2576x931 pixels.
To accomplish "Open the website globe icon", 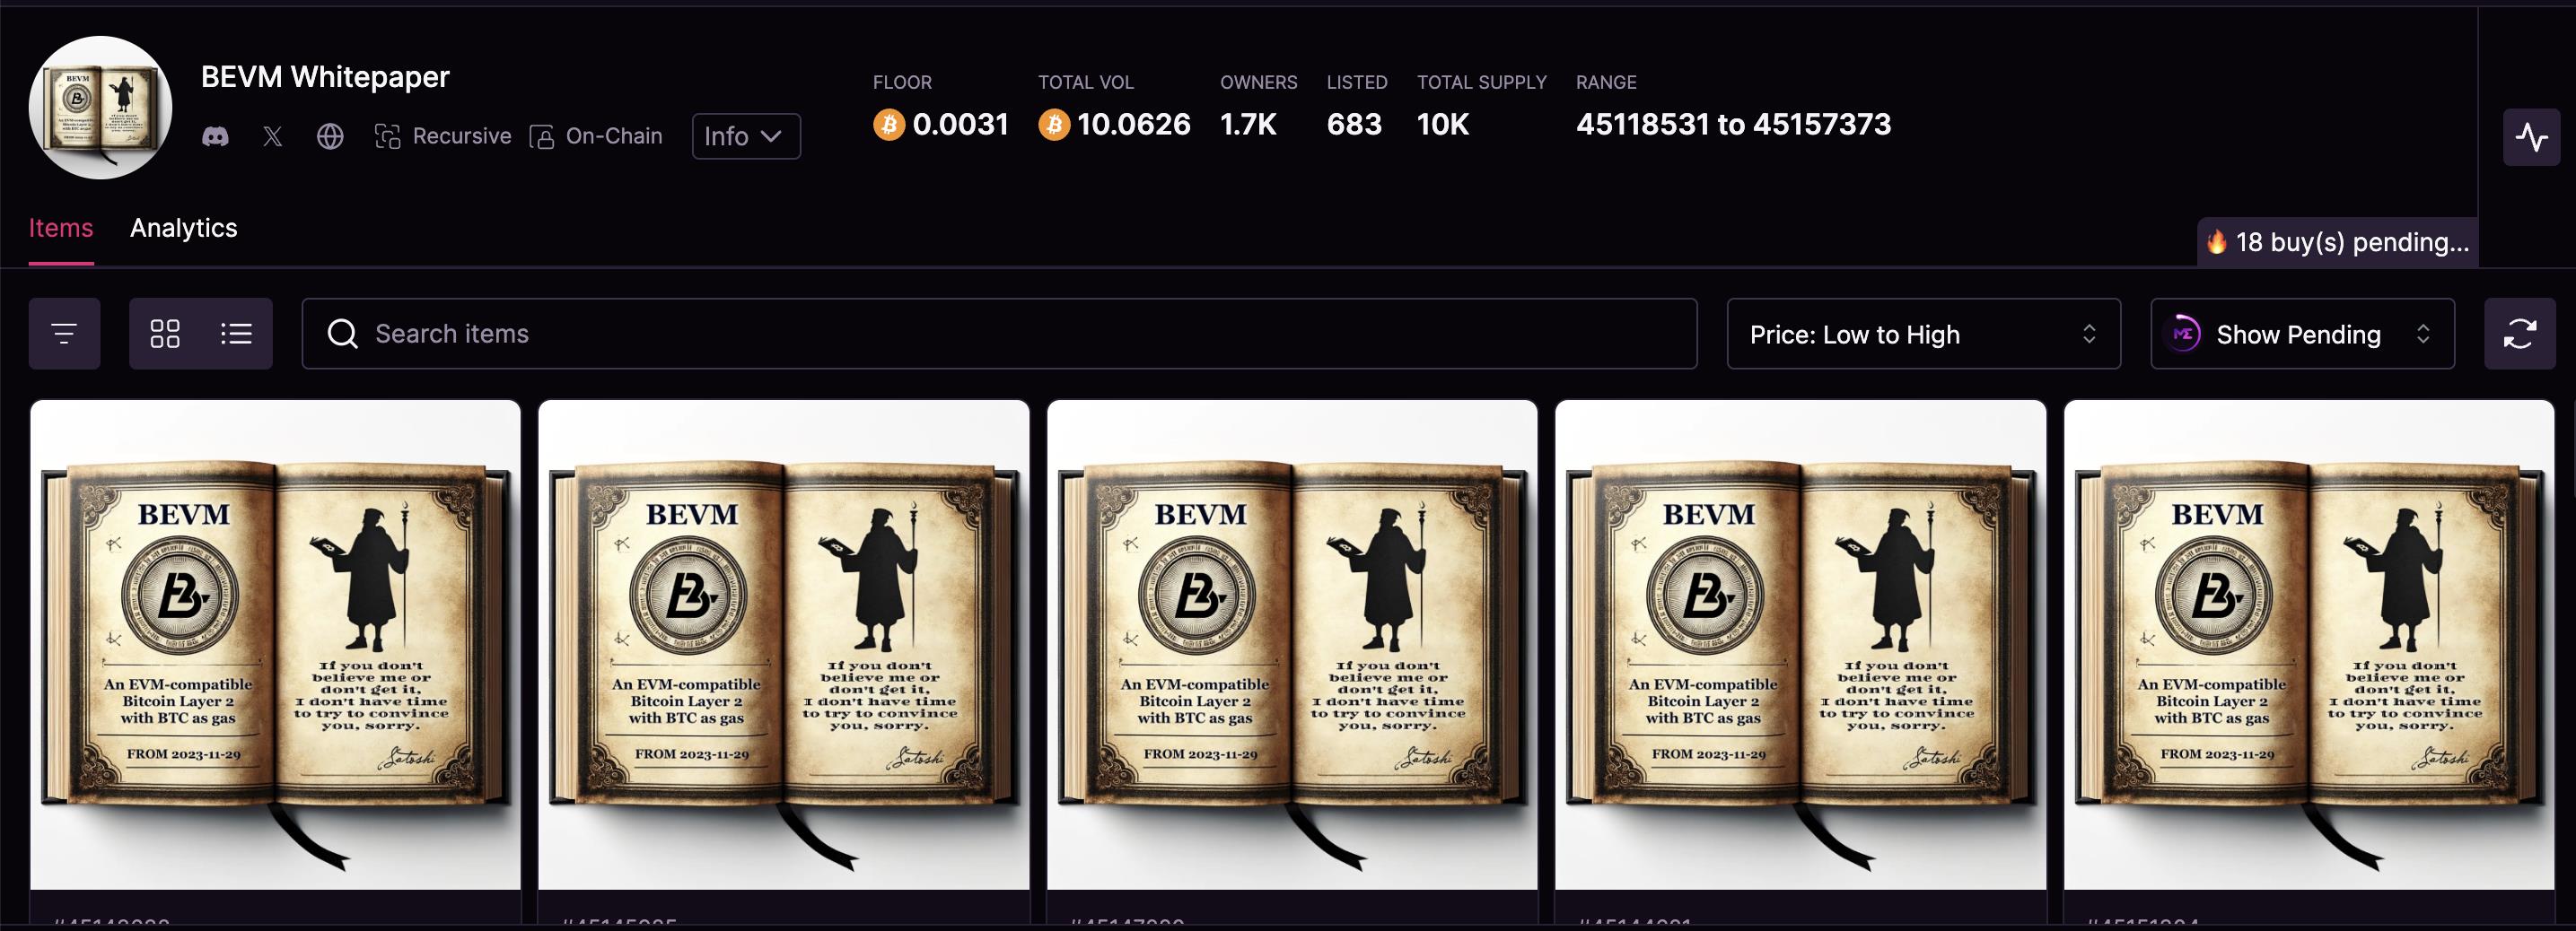I will [330, 135].
